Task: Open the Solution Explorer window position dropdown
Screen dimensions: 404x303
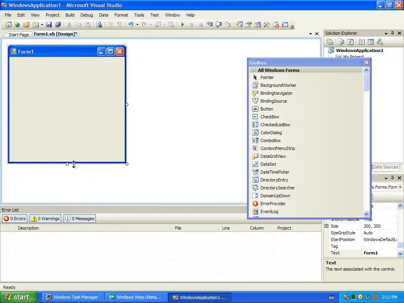Action: point(386,34)
